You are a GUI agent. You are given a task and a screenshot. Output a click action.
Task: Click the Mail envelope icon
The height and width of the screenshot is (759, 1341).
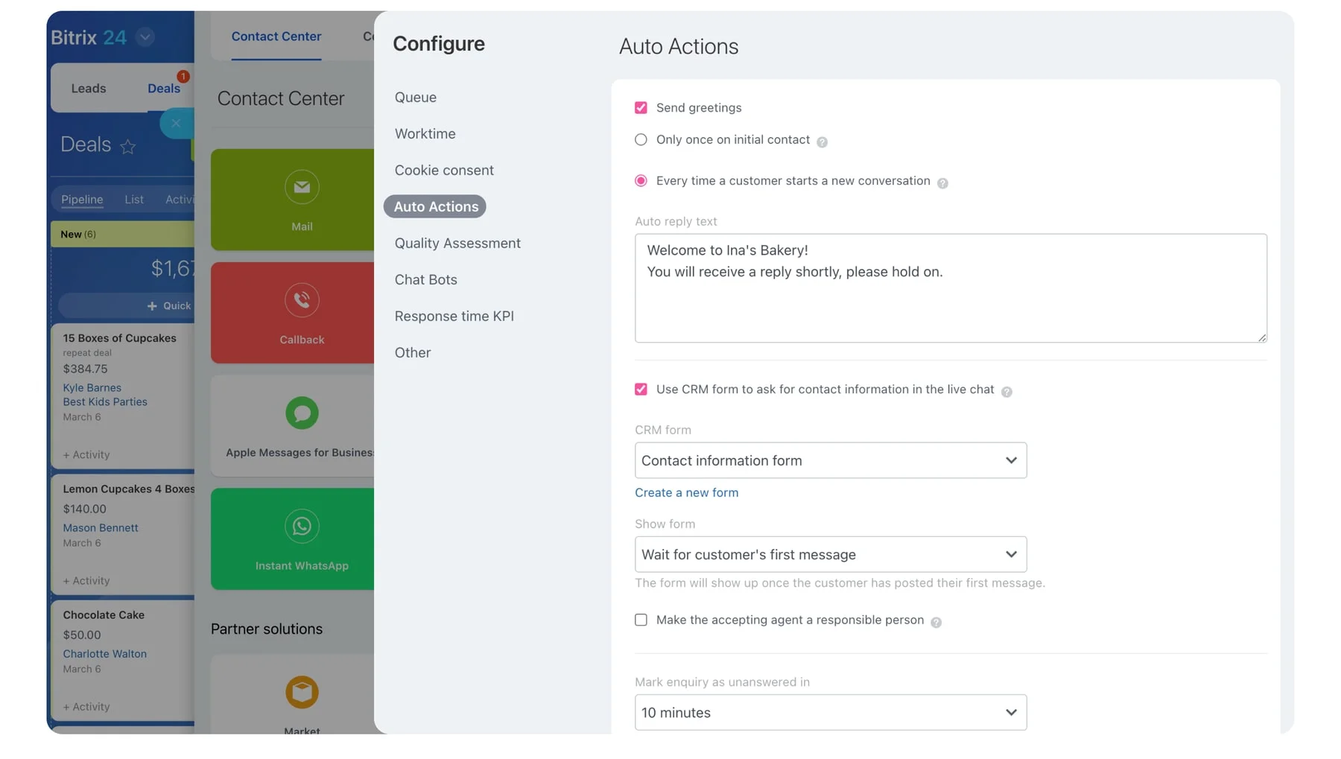point(302,187)
